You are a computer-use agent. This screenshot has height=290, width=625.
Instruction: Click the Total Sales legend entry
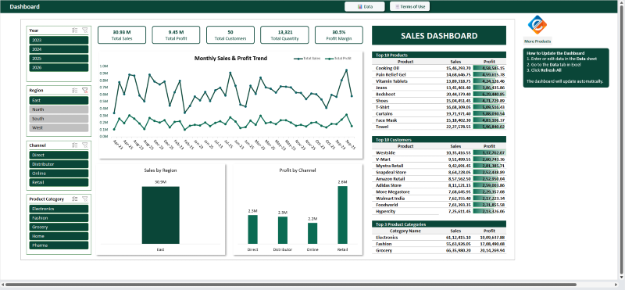307,59
